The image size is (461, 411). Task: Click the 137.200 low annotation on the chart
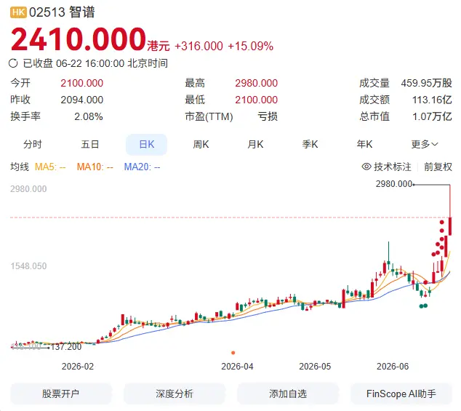pos(66,347)
